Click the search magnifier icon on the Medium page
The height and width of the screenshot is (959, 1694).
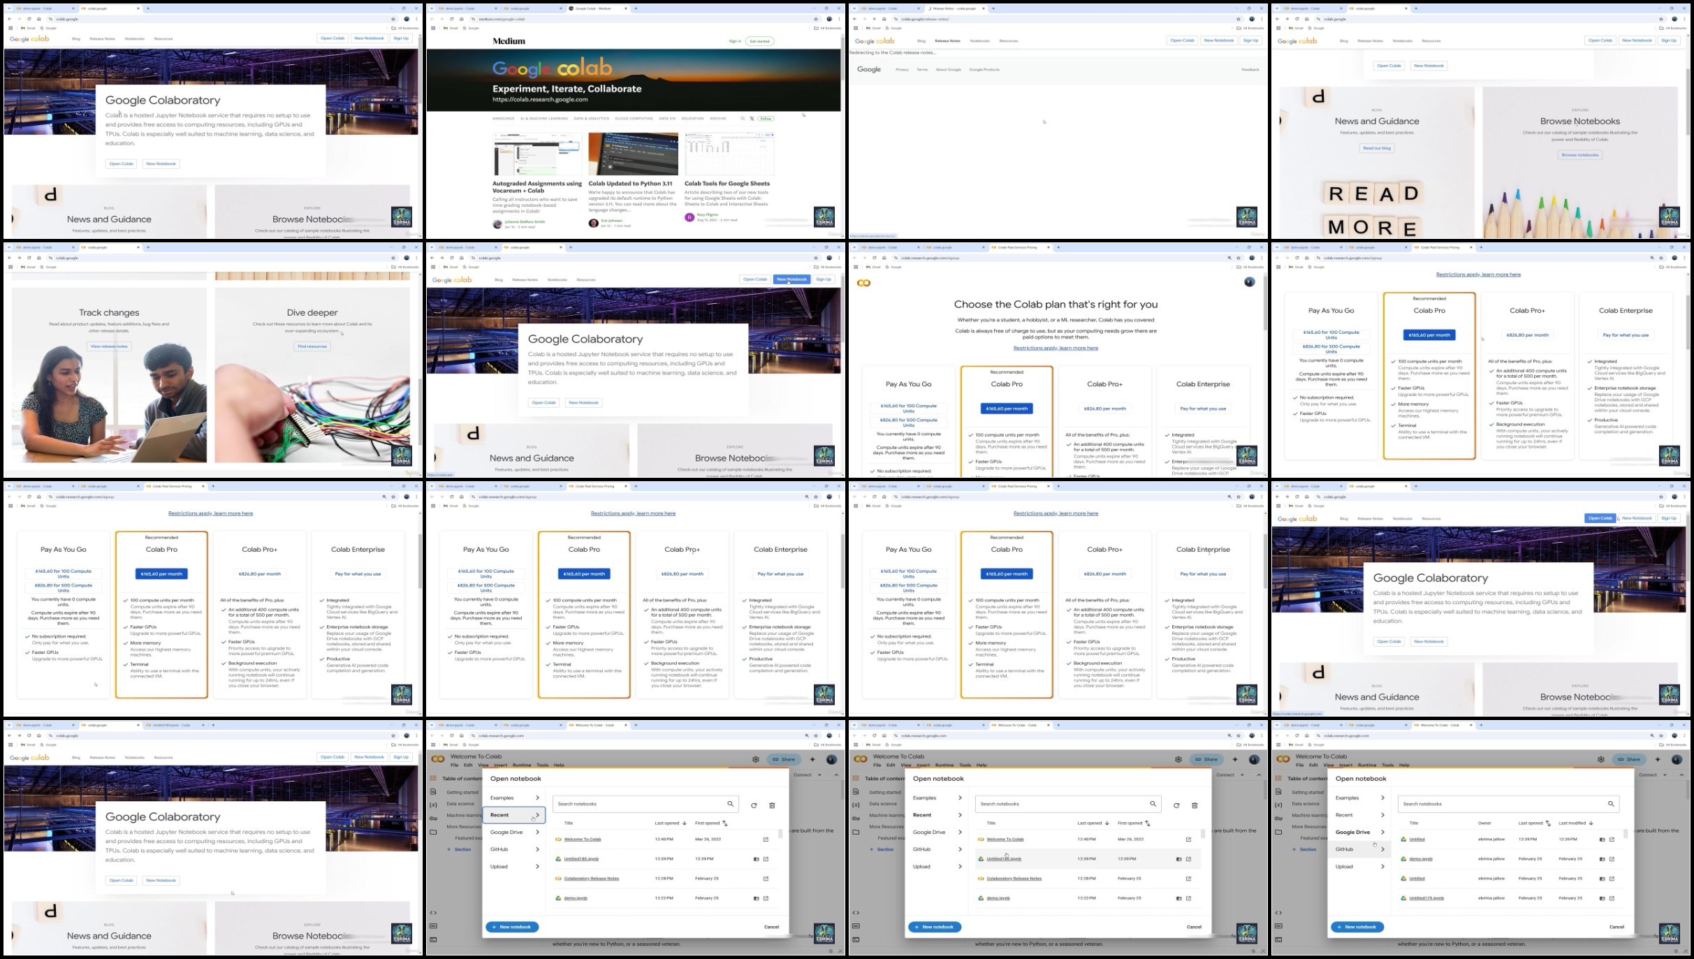tap(743, 119)
